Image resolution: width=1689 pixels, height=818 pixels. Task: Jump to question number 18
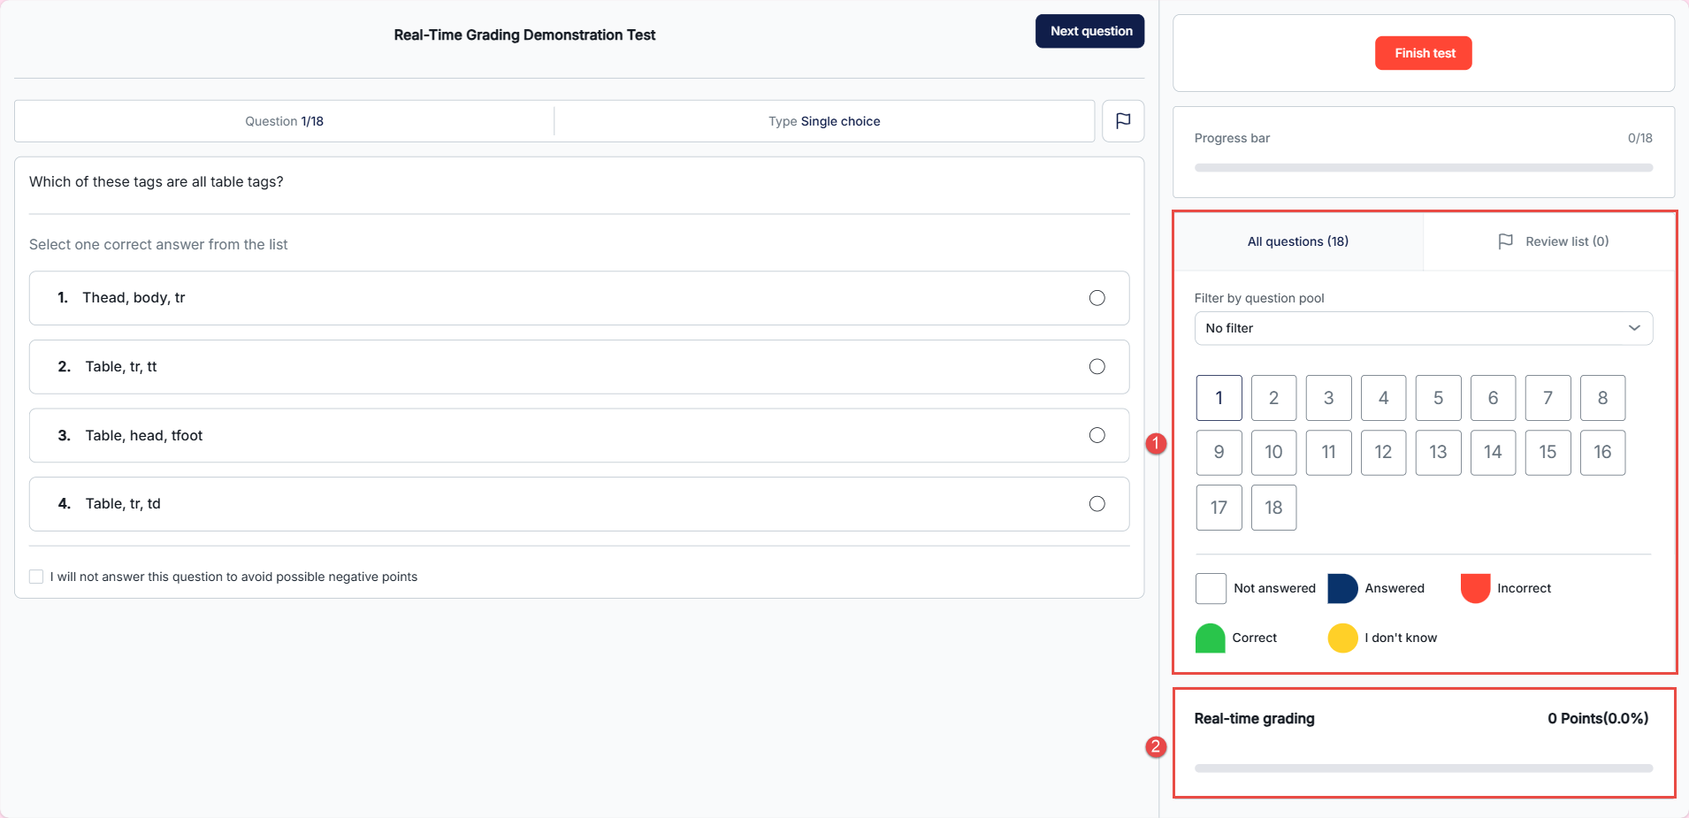(1273, 508)
